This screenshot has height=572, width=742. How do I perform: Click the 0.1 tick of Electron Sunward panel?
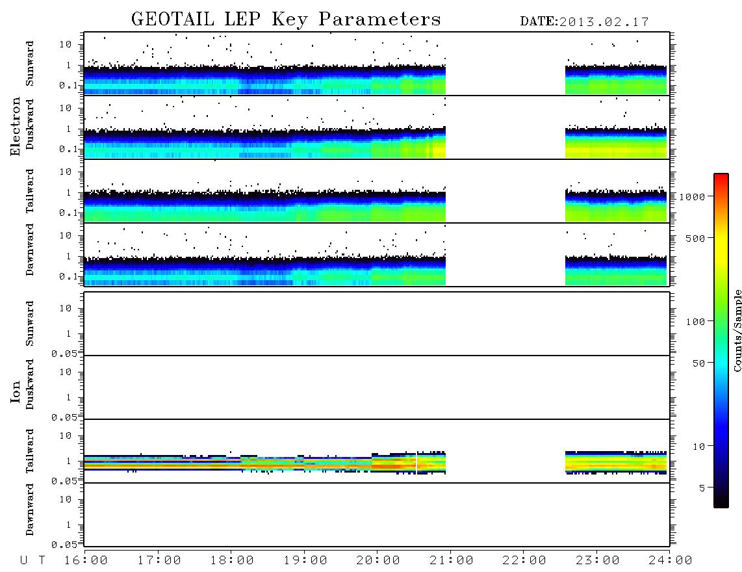[x=68, y=85]
